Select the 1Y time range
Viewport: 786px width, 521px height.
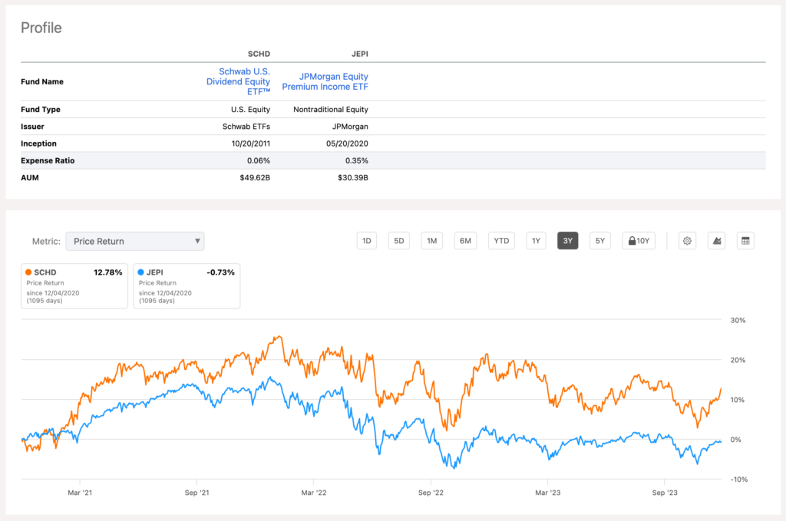pos(536,241)
